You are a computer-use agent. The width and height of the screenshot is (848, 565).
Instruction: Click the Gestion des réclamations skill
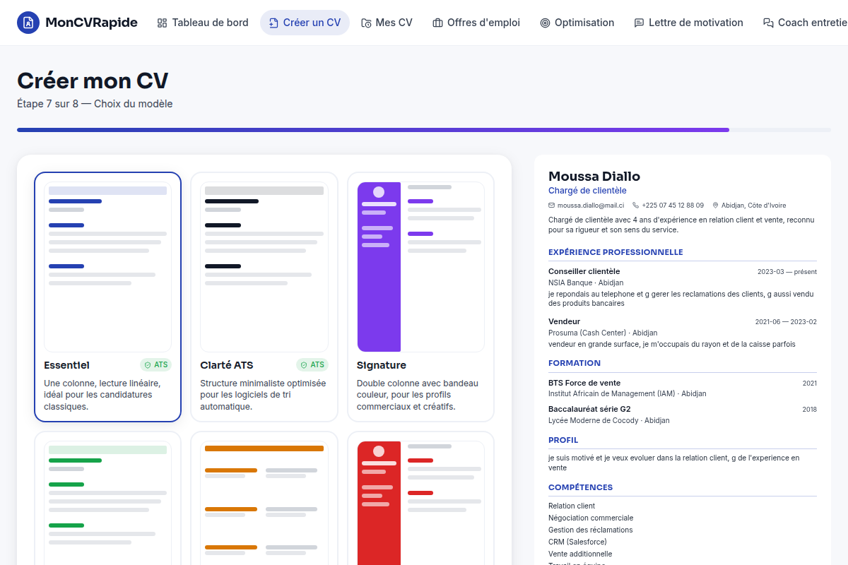tap(591, 530)
